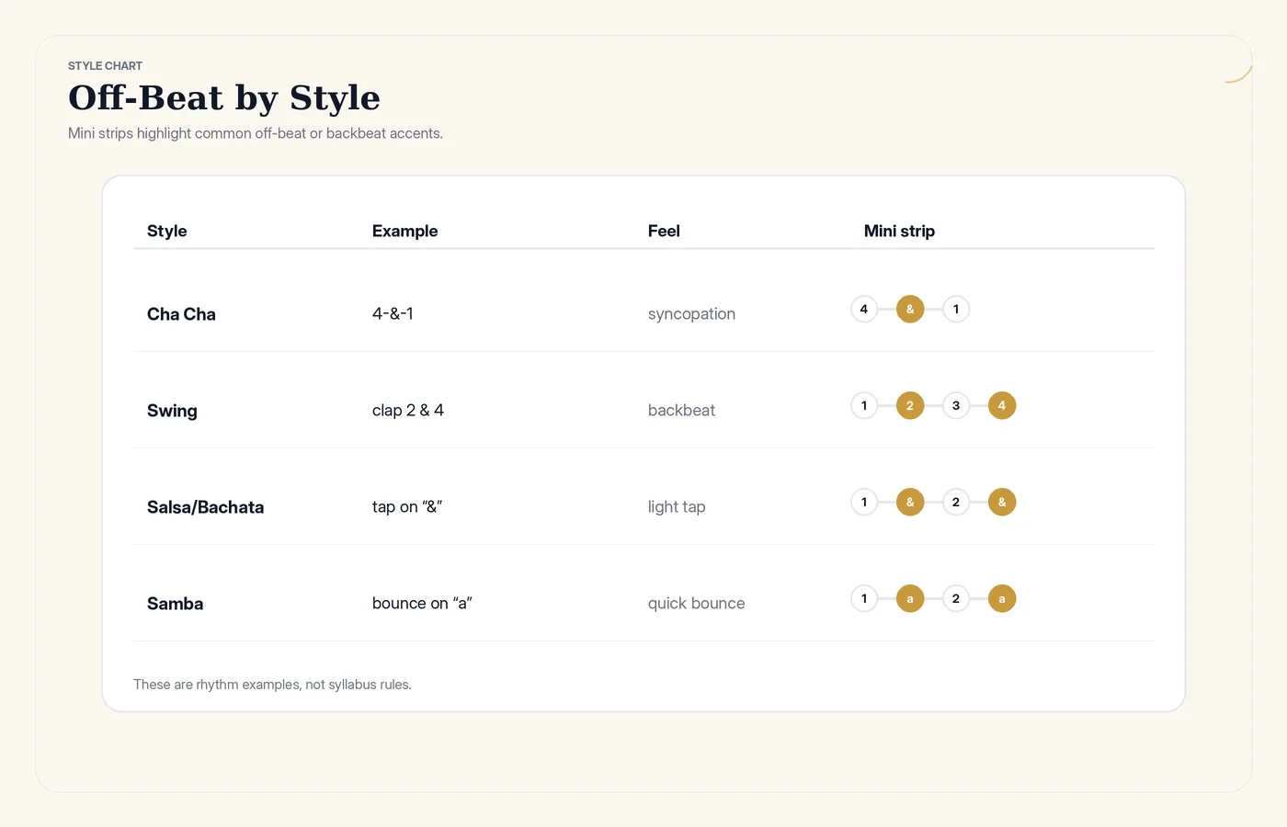This screenshot has height=827, width=1287.
Task: Click the syncopation feel cell
Action: [x=691, y=314]
